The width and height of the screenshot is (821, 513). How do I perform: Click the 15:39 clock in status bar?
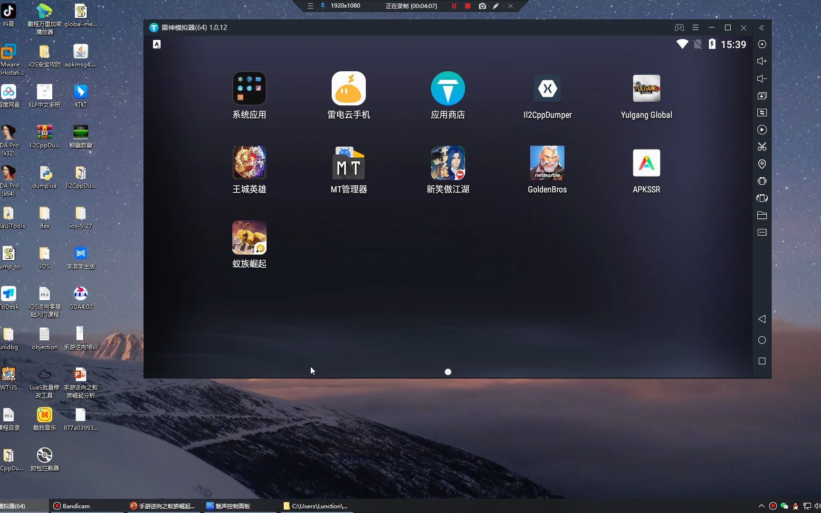click(733, 44)
